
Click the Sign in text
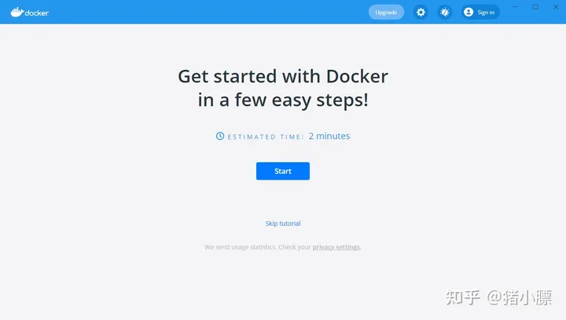click(486, 13)
